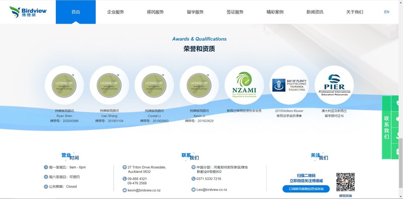
Task: Click the Birdview logo
Action: [28, 12]
